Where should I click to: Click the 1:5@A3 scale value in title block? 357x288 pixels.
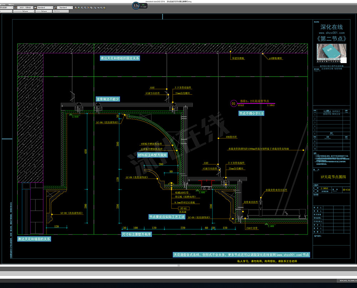325,189
